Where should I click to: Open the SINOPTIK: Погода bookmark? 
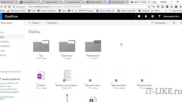(84, 11)
